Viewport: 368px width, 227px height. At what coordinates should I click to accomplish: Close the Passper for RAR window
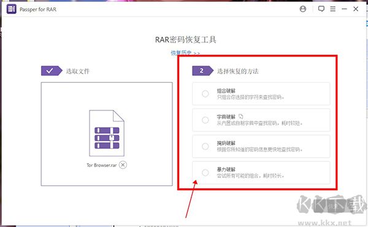[356, 9]
